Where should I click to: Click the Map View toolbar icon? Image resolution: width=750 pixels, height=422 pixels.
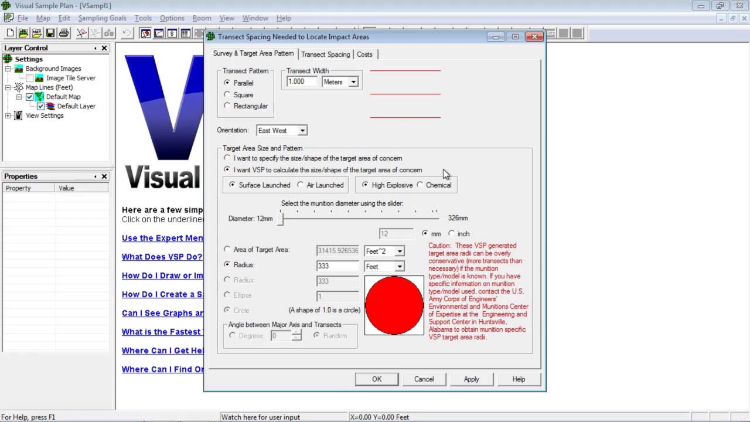[x=145, y=33]
